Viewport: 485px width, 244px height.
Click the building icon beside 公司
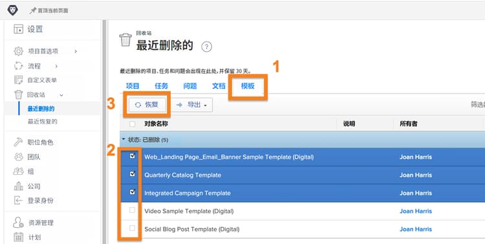coord(18,186)
